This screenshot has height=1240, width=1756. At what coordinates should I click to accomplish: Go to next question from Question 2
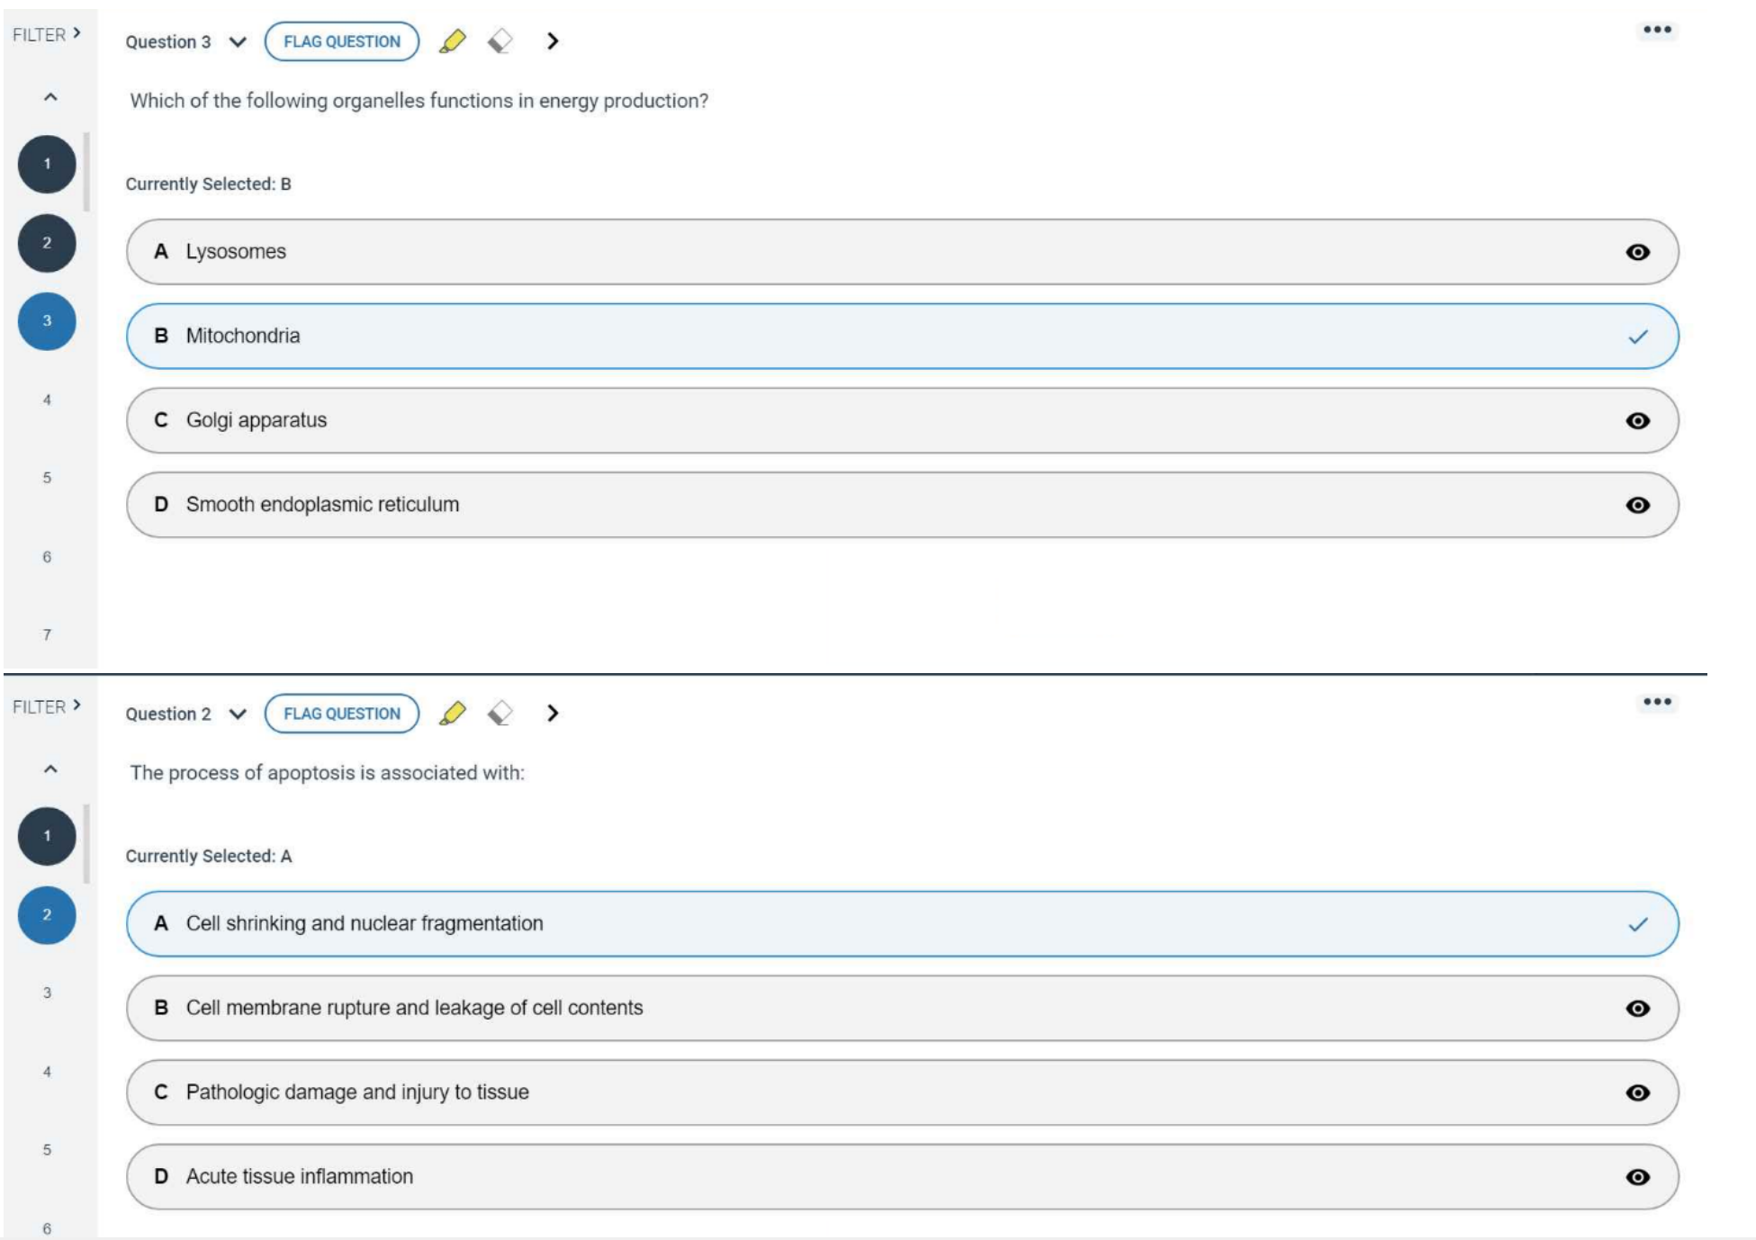[553, 714]
